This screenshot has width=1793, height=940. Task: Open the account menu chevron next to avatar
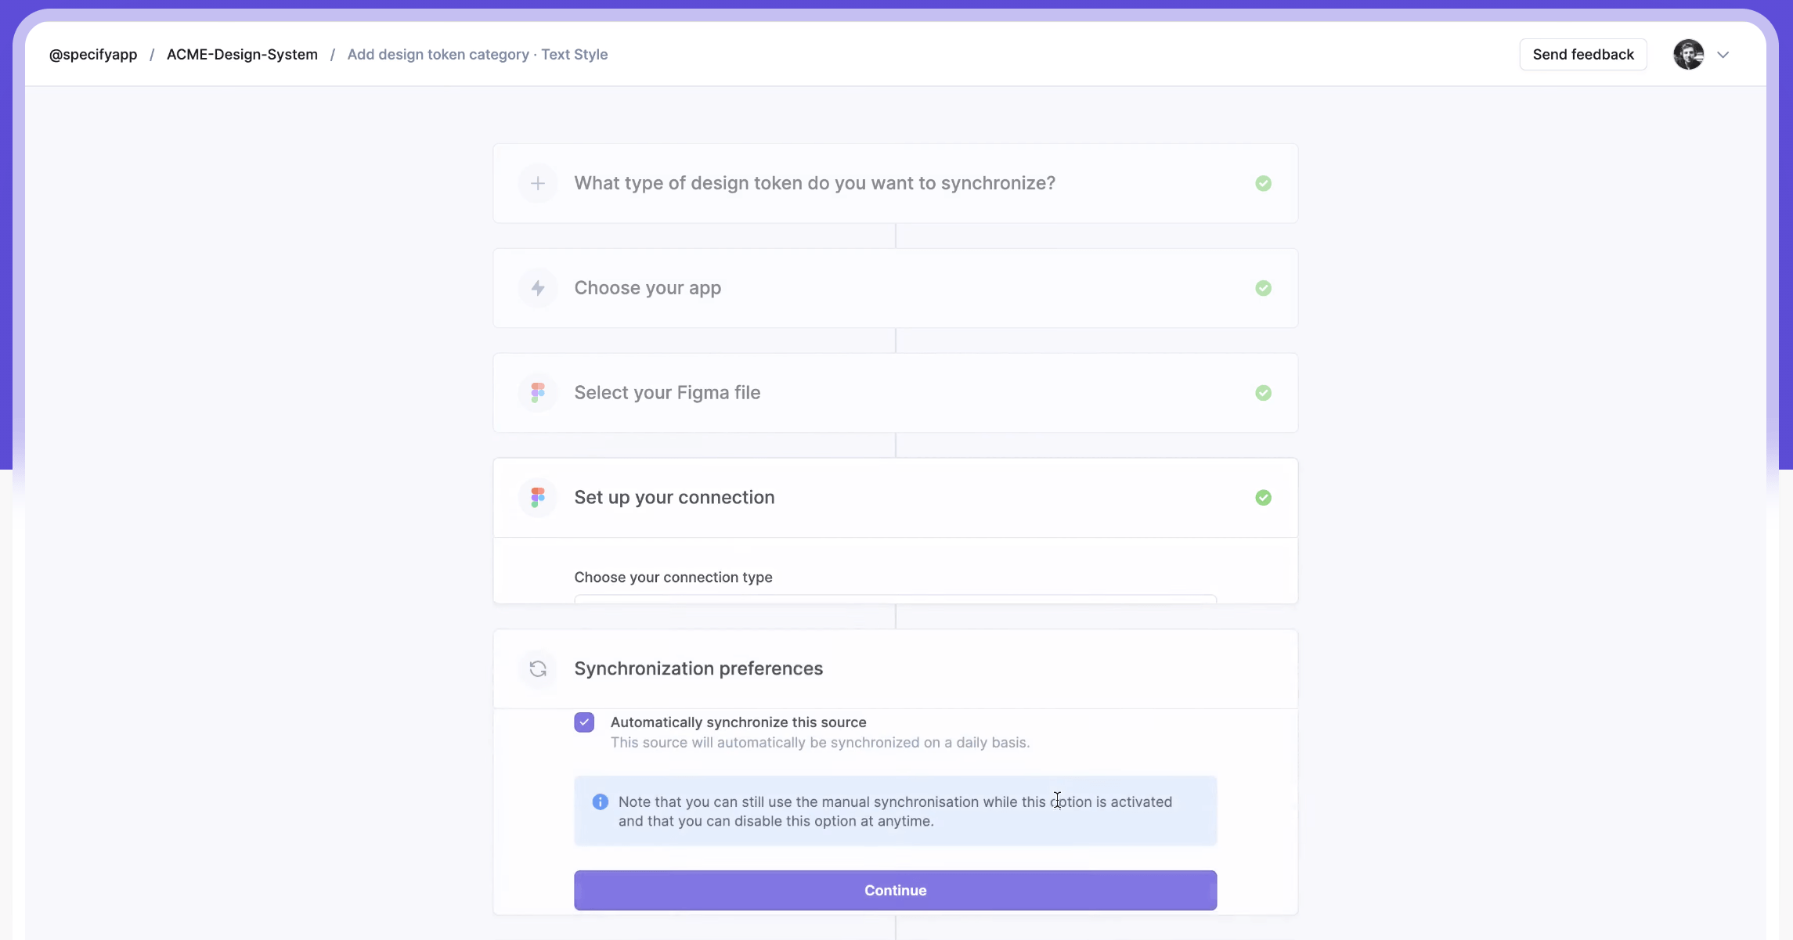1723,55
